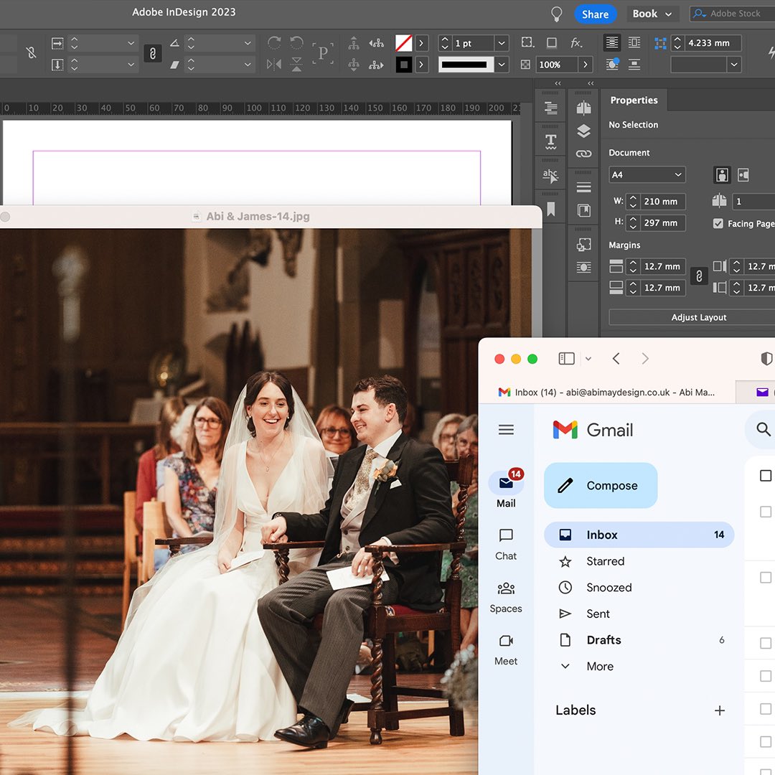Click the width 210 mm field

click(x=662, y=202)
